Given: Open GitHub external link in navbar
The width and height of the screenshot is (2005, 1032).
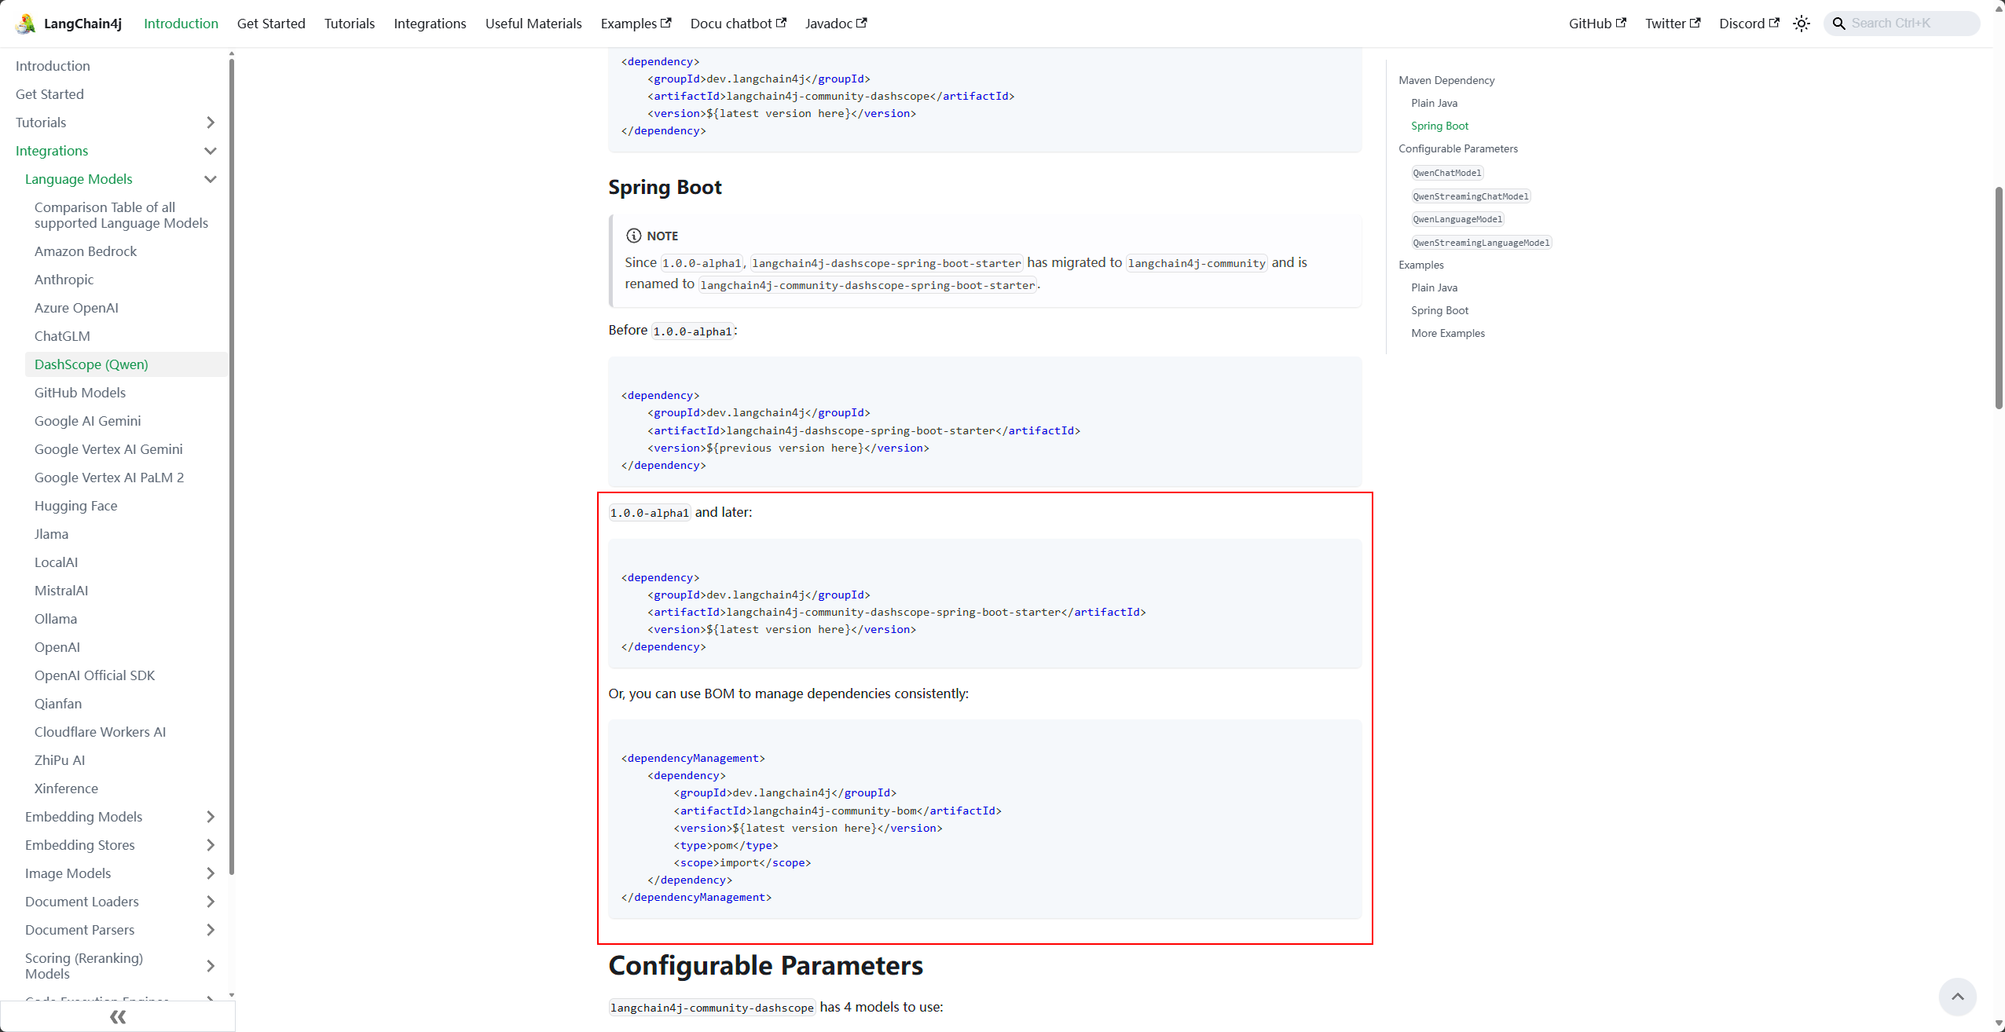Looking at the screenshot, I should click(x=1596, y=24).
